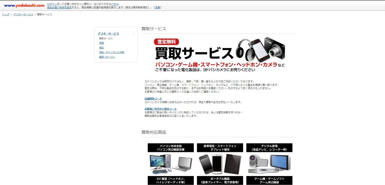Select アフターサービス in the breadcrumb trail
The image size is (385, 185).
click(23, 14)
